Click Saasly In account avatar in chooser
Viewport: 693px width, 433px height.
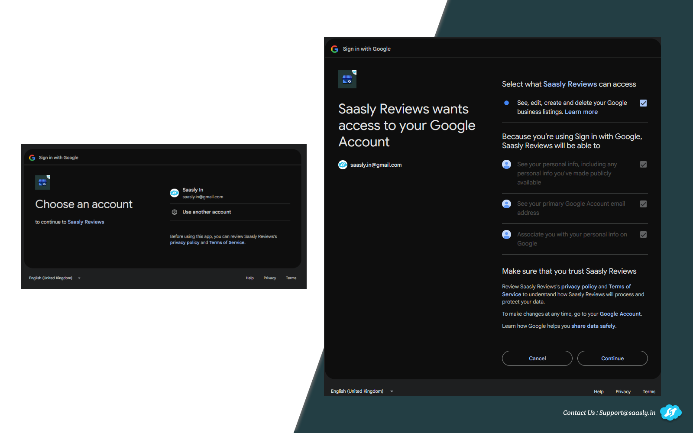point(175,193)
